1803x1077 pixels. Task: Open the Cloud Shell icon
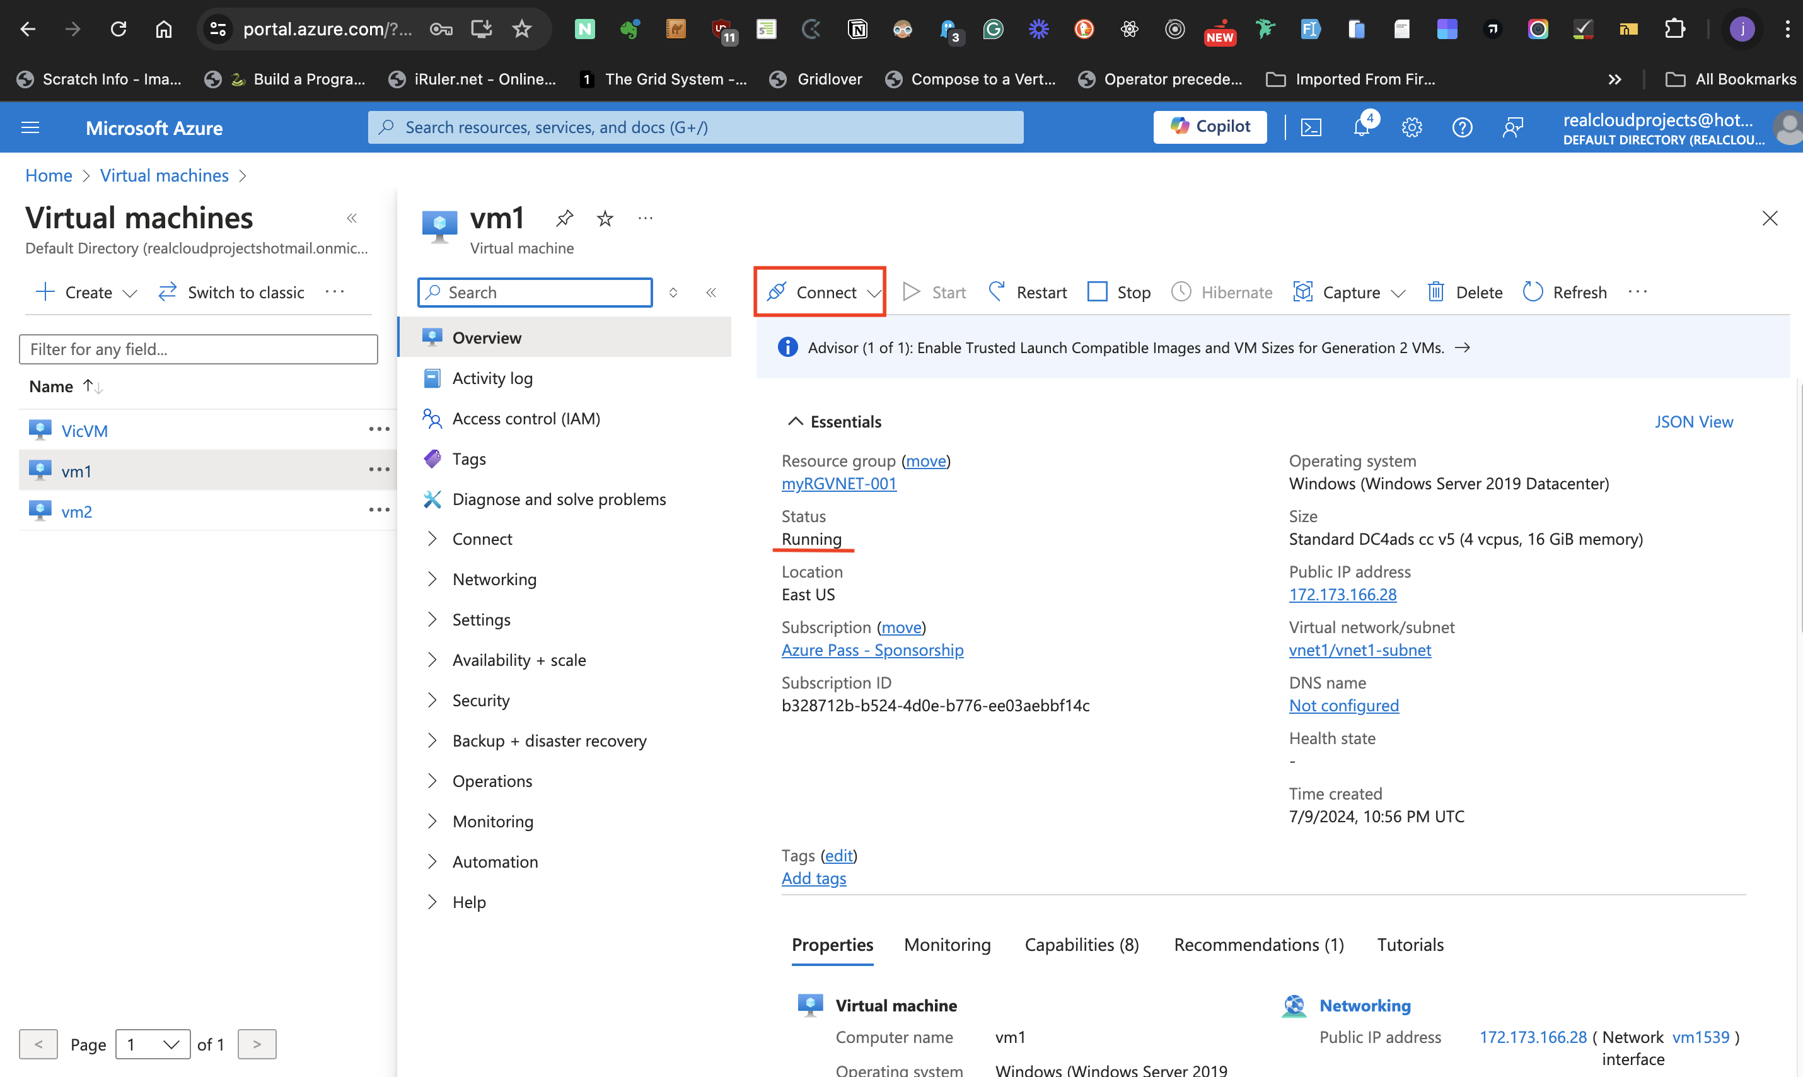(x=1311, y=128)
